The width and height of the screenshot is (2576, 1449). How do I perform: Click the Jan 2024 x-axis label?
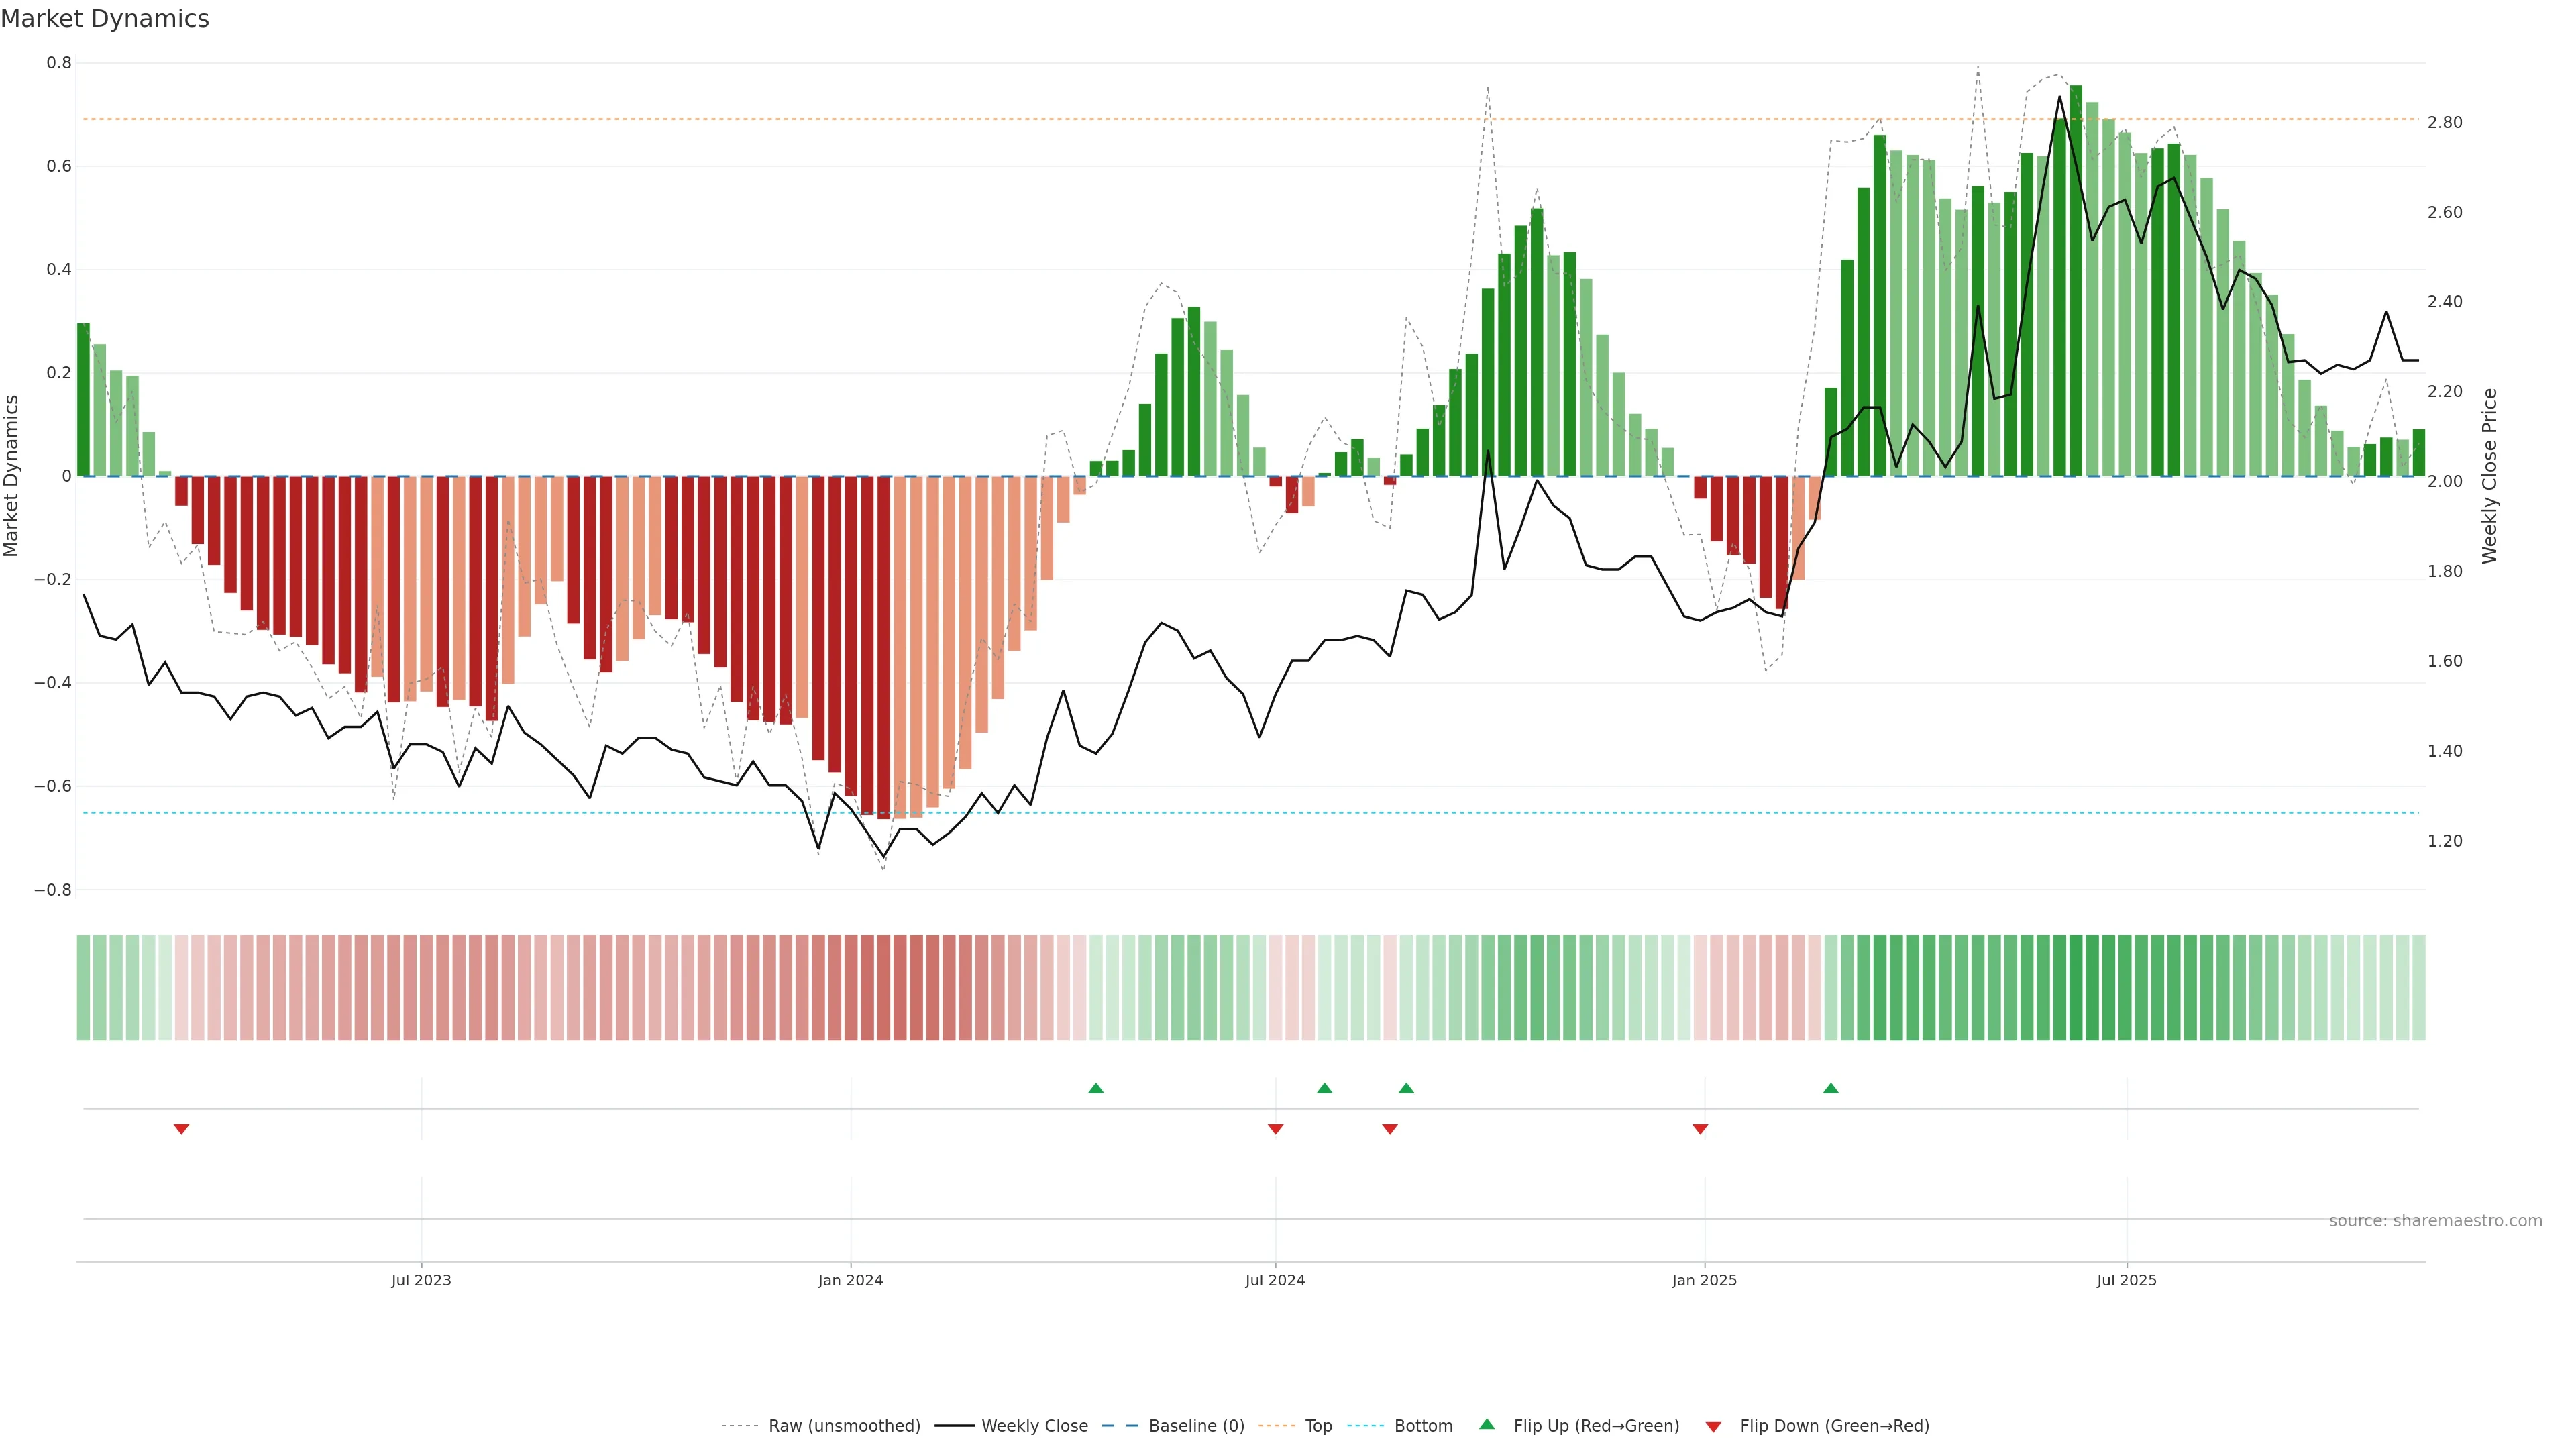(x=850, y=1280)
